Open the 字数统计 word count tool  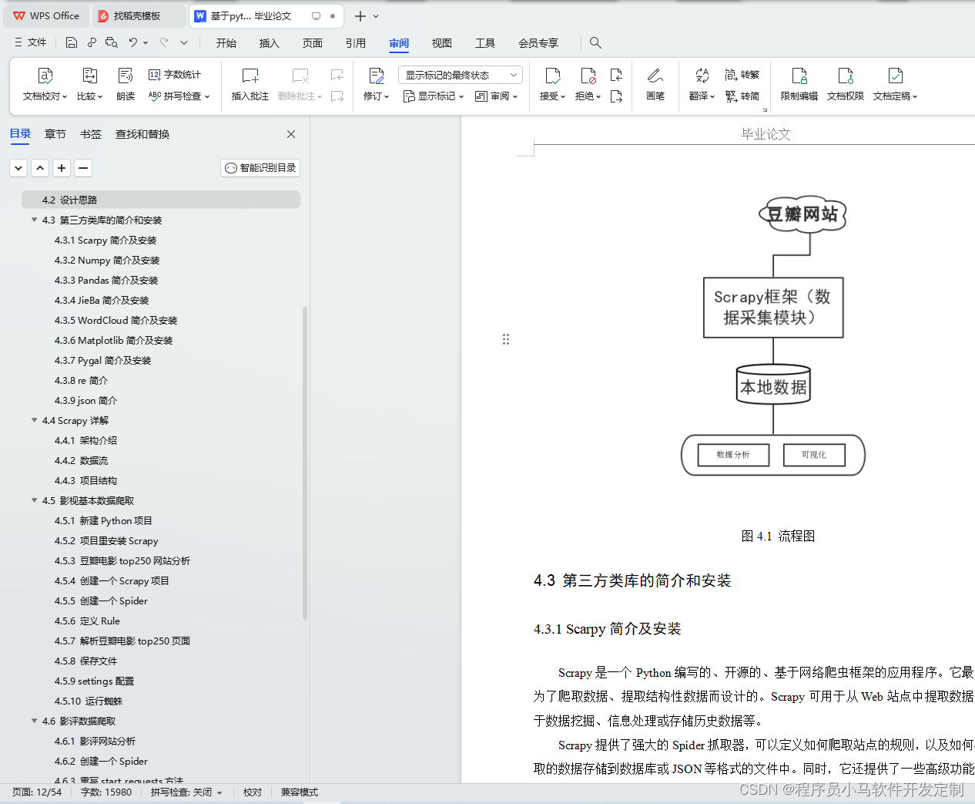pos(176,74)
